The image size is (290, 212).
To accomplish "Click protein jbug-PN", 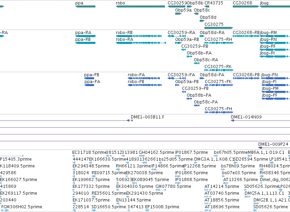I will [276, 78].
